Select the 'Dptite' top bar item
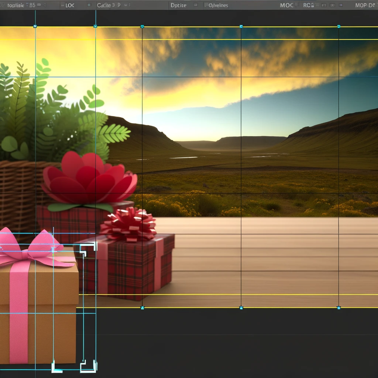Screen dimensions: 378x378 [178, 5]
